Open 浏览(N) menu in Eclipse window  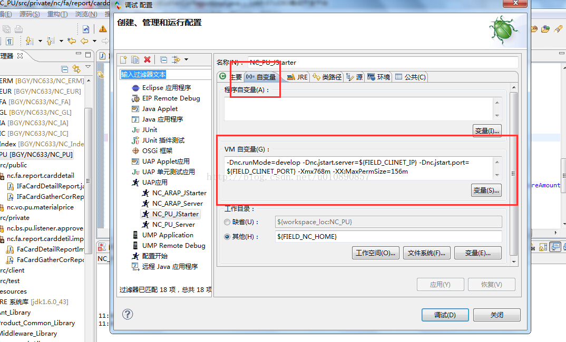(x=86, y=14)
